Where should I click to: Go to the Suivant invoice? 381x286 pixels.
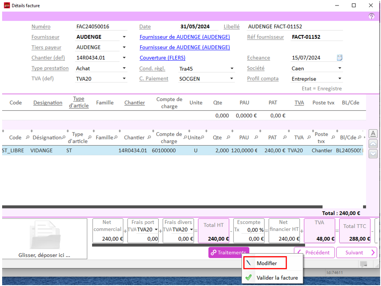pos(356,253)
